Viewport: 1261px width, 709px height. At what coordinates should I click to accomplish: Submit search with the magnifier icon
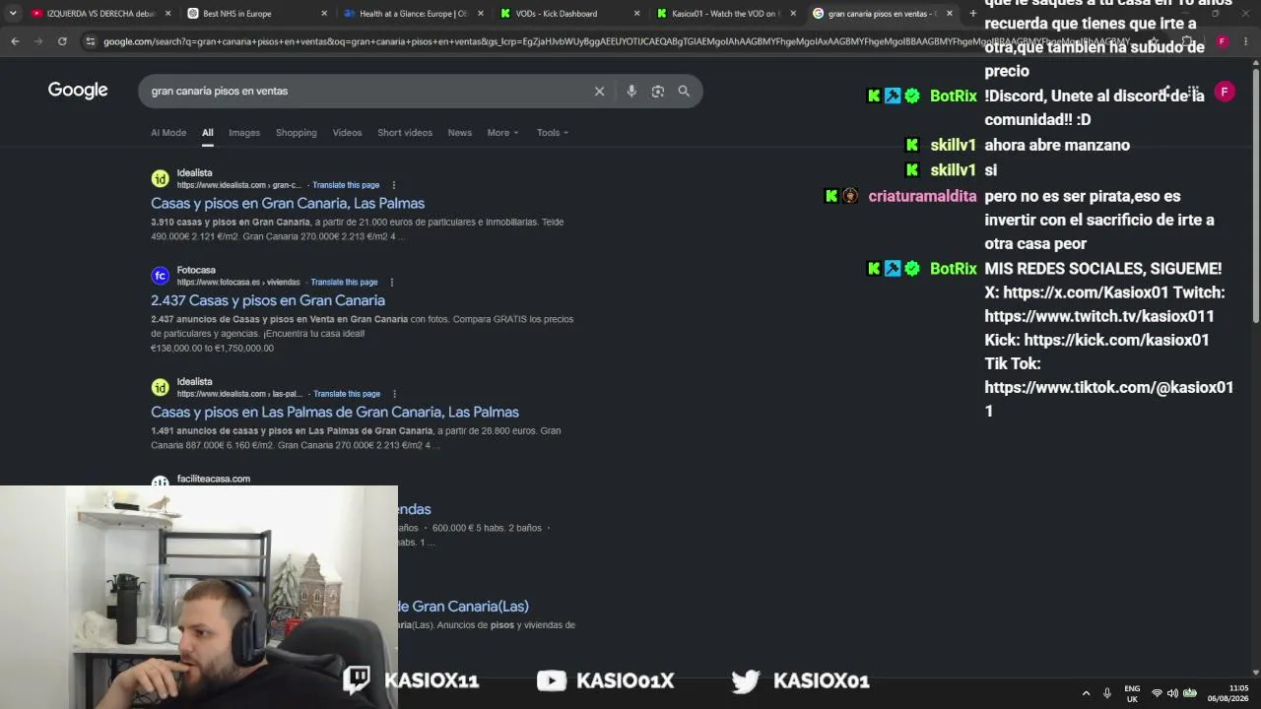click(684, 91)
